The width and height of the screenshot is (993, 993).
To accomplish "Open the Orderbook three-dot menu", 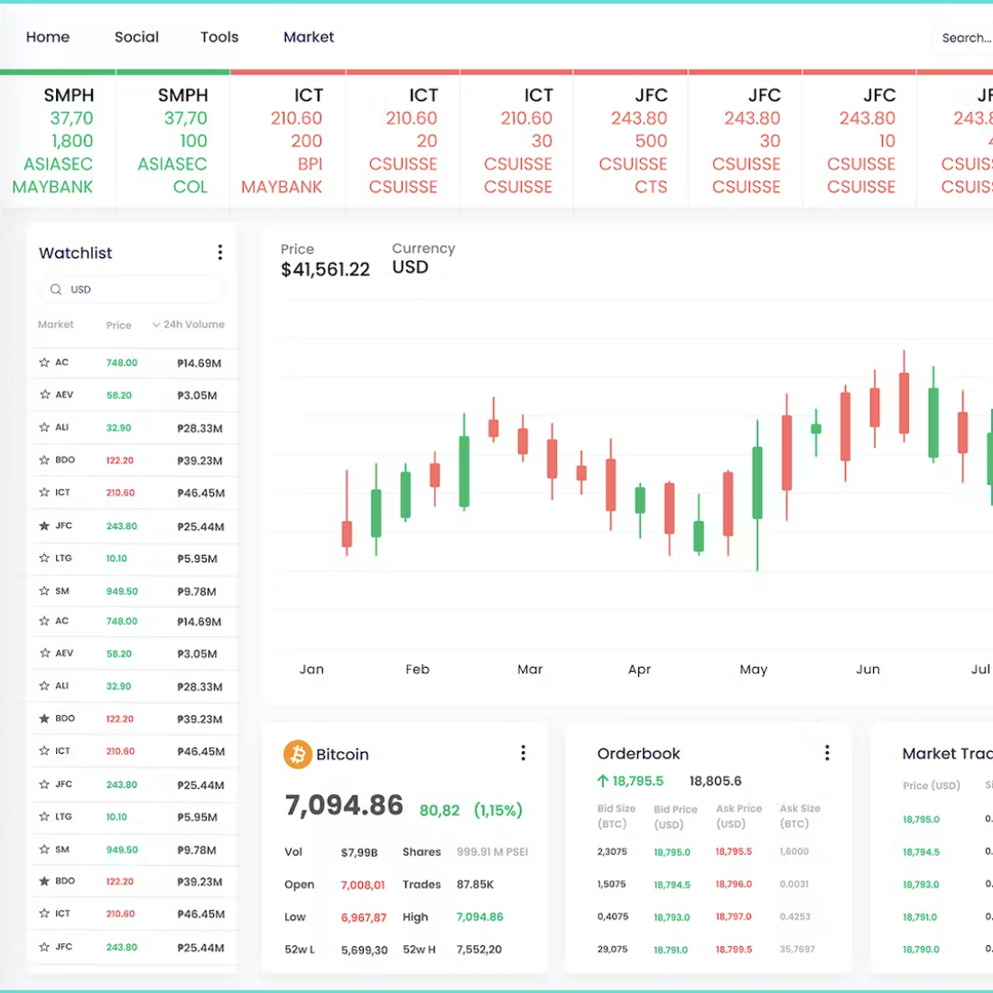I will [827, 753].
